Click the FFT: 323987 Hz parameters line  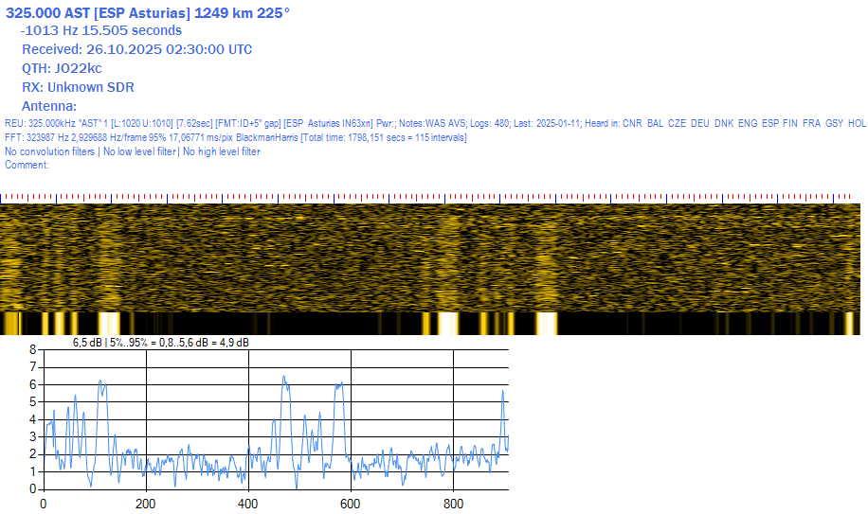tap(142, 138)
